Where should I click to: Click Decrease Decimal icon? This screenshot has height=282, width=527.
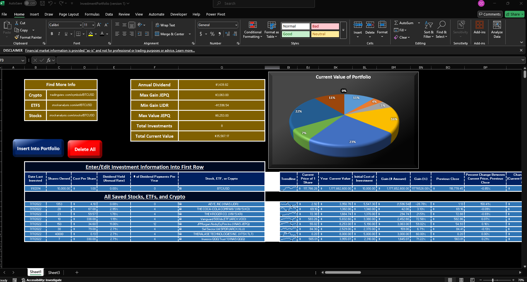(x=235, y=34)
